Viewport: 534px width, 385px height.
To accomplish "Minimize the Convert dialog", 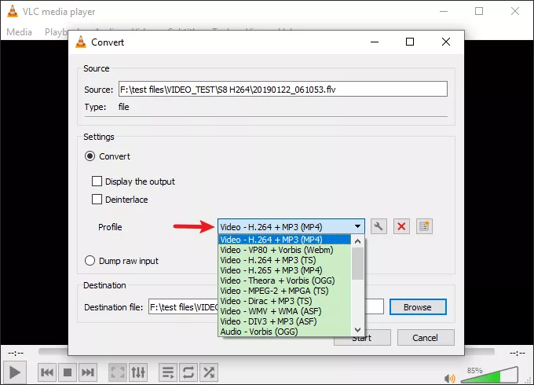I will [375, 42].
